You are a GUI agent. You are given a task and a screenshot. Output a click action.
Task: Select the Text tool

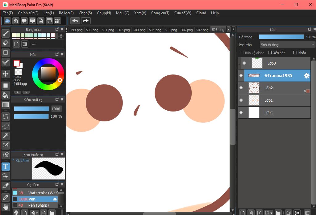pyautogui.click(x=6, y=167)
